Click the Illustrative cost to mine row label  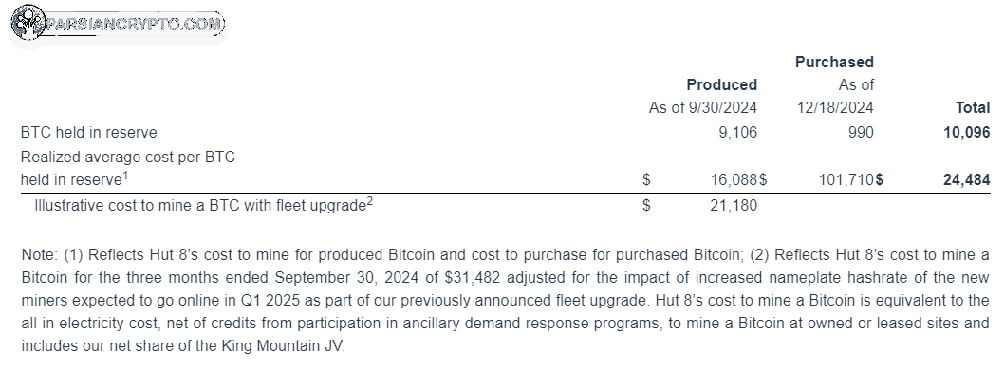[x=200, y=206]
